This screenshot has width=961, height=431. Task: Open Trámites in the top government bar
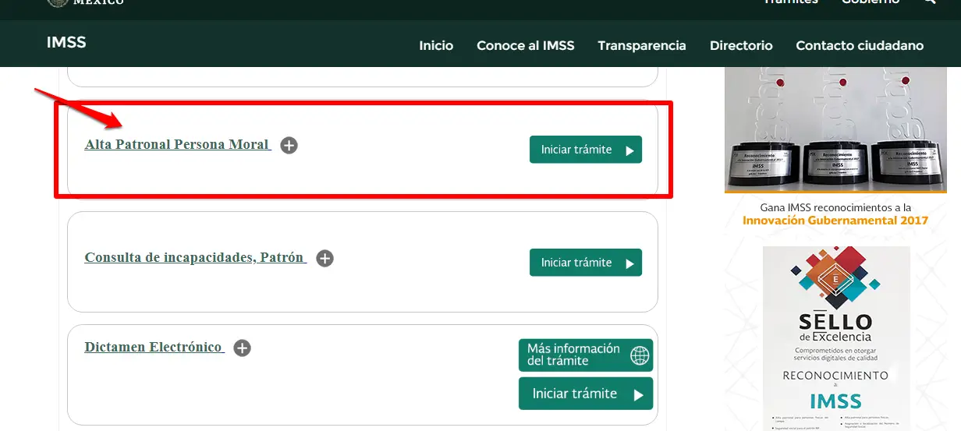[x=791, y=2]
